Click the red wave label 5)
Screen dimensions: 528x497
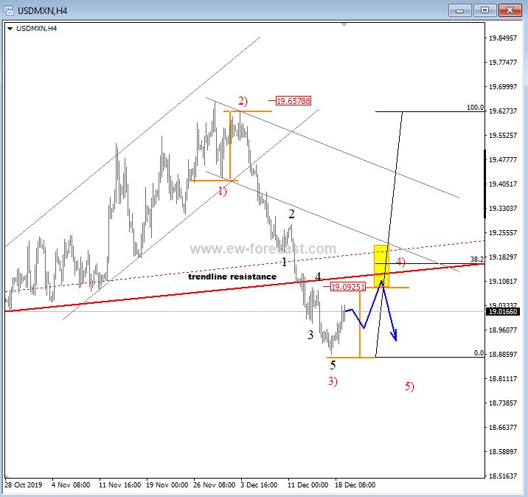click(409, 386)
